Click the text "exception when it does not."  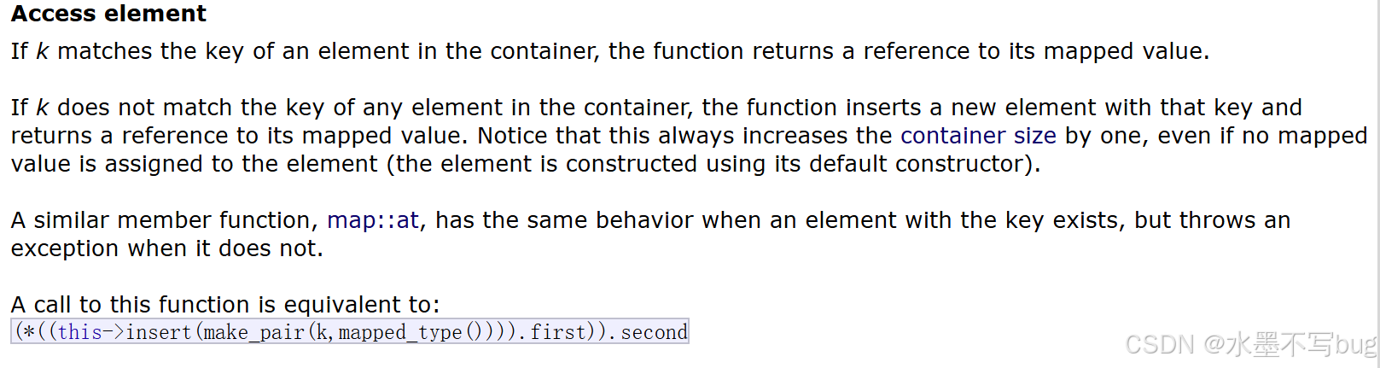tap(167, 248)
